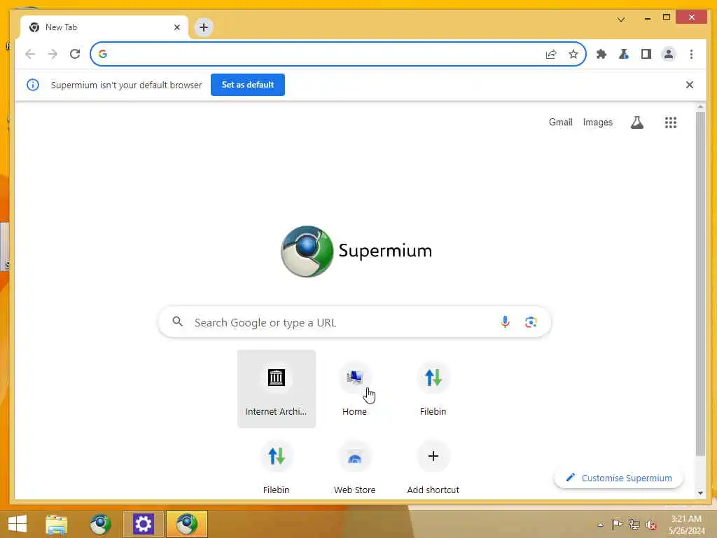This screenshot has width=717, height=538.
Task: Open the Gmail link
Action: pyautogui.click(x=561, y=122)
